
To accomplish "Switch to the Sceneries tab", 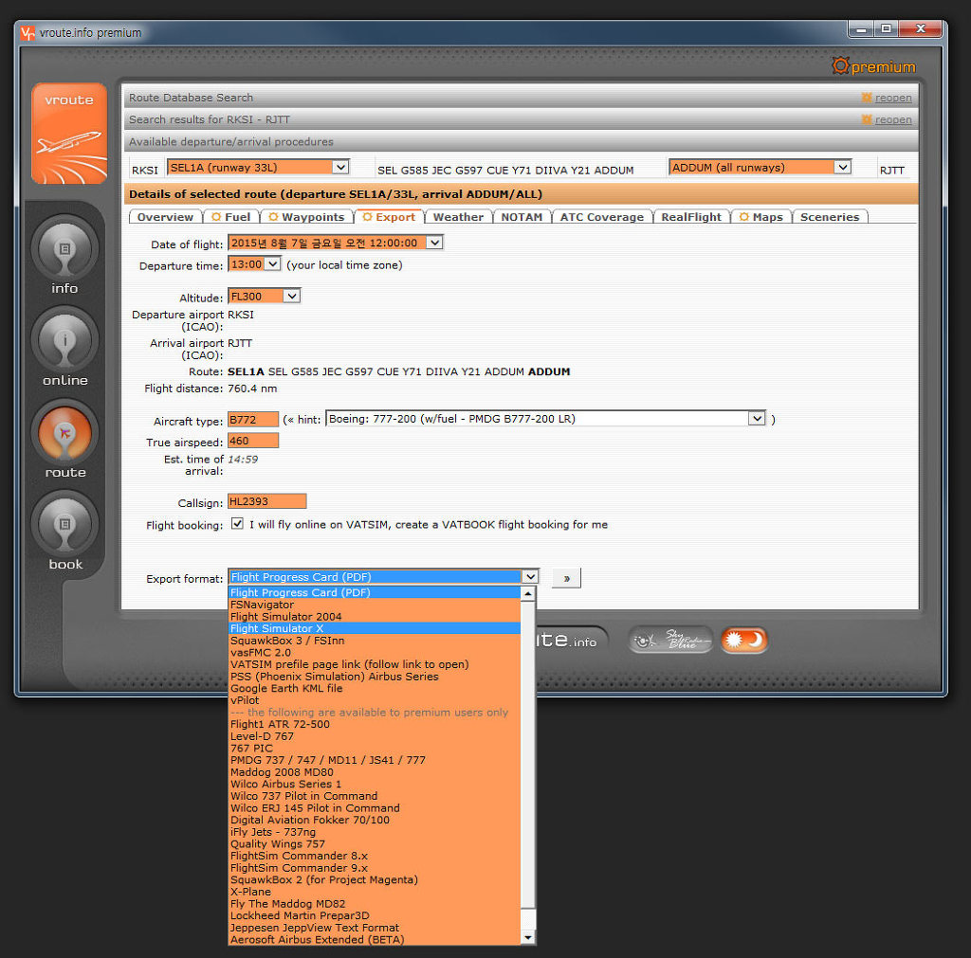I will (830, 217).
